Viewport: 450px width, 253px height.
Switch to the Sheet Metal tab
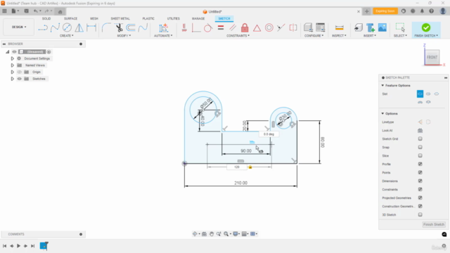click(x=120, y=18)
